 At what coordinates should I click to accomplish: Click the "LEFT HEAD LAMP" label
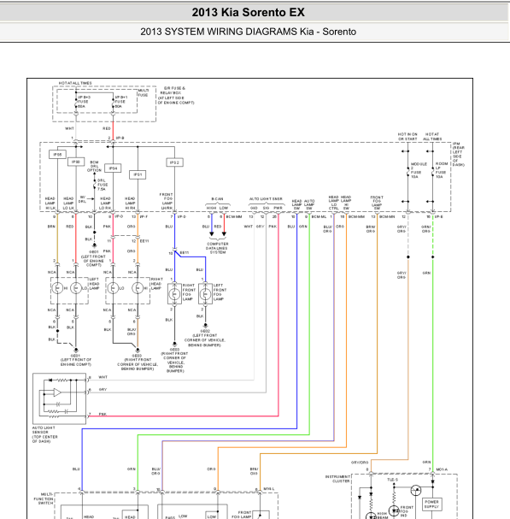click(x=94, y=284)
